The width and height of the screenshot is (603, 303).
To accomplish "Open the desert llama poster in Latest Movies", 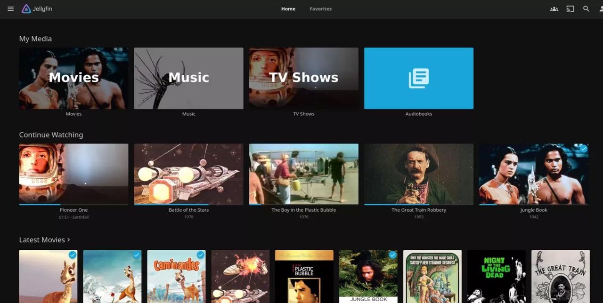I will click(x=48, y=276).
